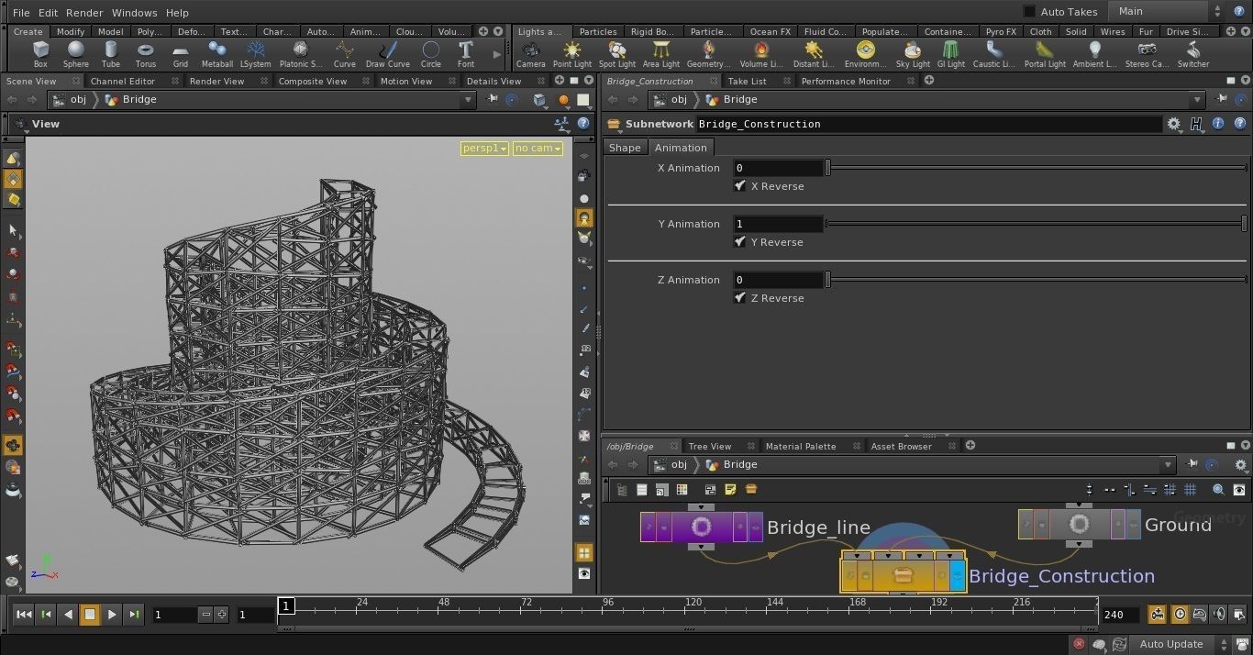Screen dimensions: 1253x655
Task: Expand the network editor path dropdown
Action: coord(1168,465)
